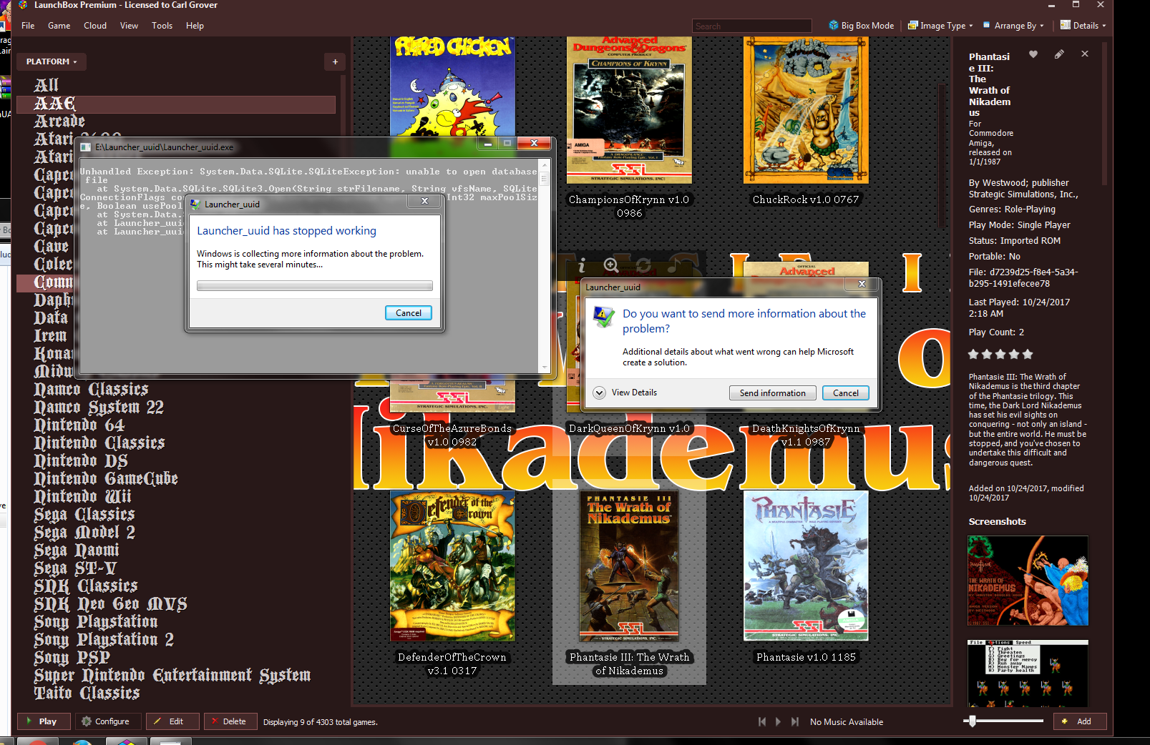This screenshot has height=745, width=1150.
Task: Select Sony Playstation 2 platform
Action: pos(104,640)
